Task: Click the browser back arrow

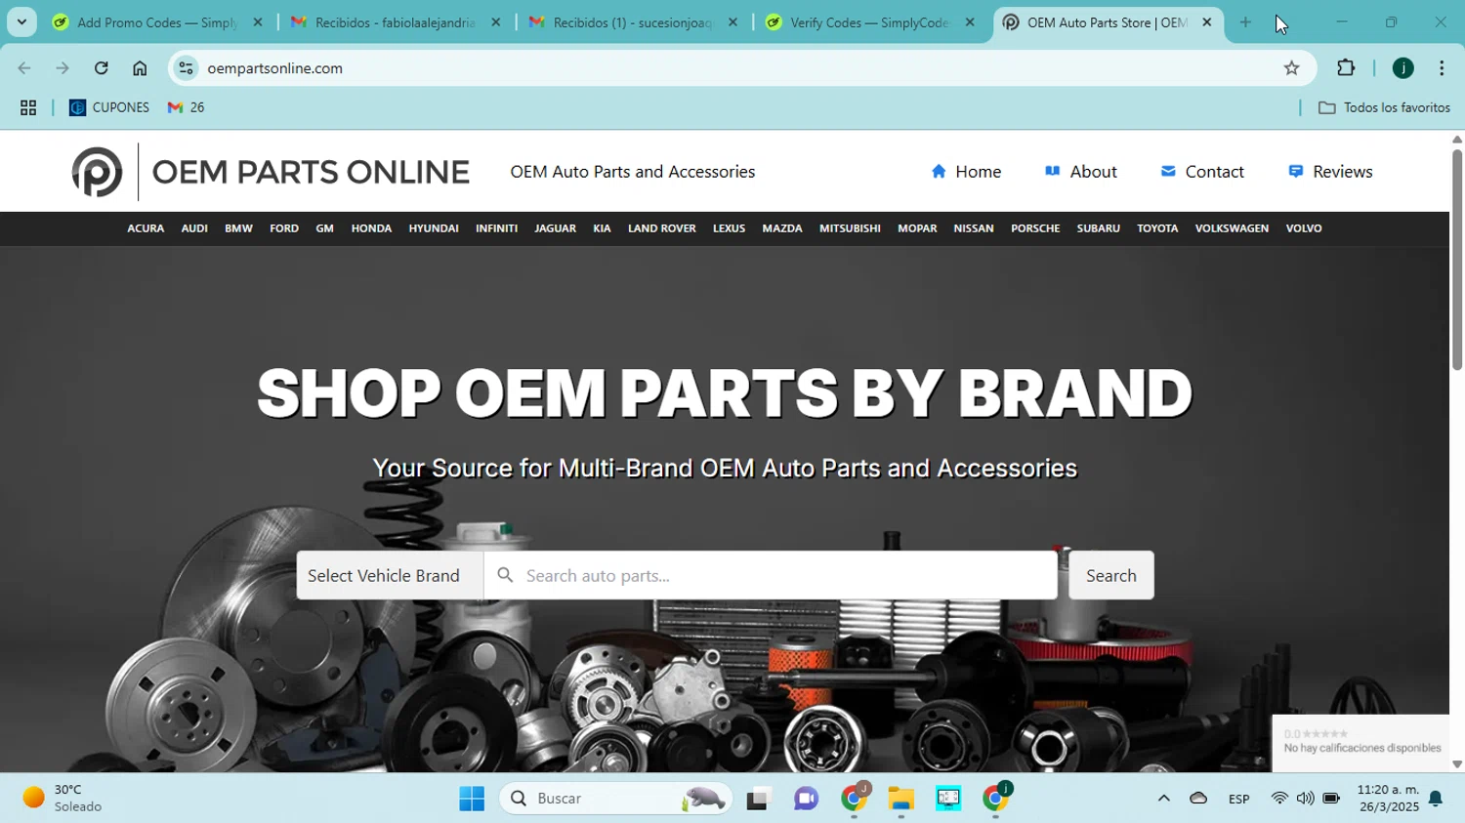Action: pyautogui.click(x=24, y=68)
